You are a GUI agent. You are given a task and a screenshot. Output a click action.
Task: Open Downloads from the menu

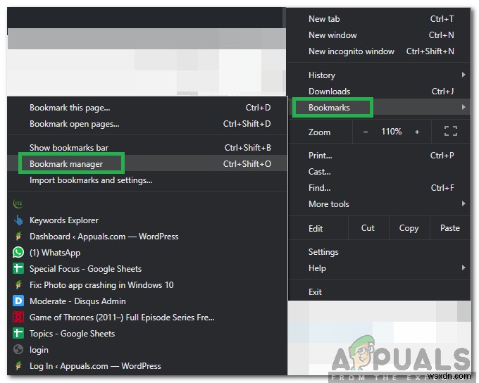click(379, 92)
